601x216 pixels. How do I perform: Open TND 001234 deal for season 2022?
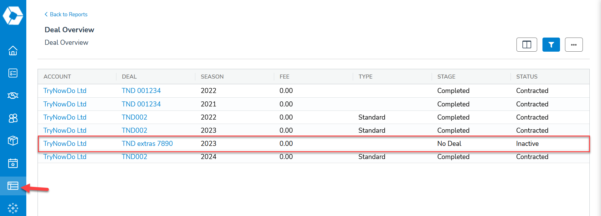click(x=141, y=91)
